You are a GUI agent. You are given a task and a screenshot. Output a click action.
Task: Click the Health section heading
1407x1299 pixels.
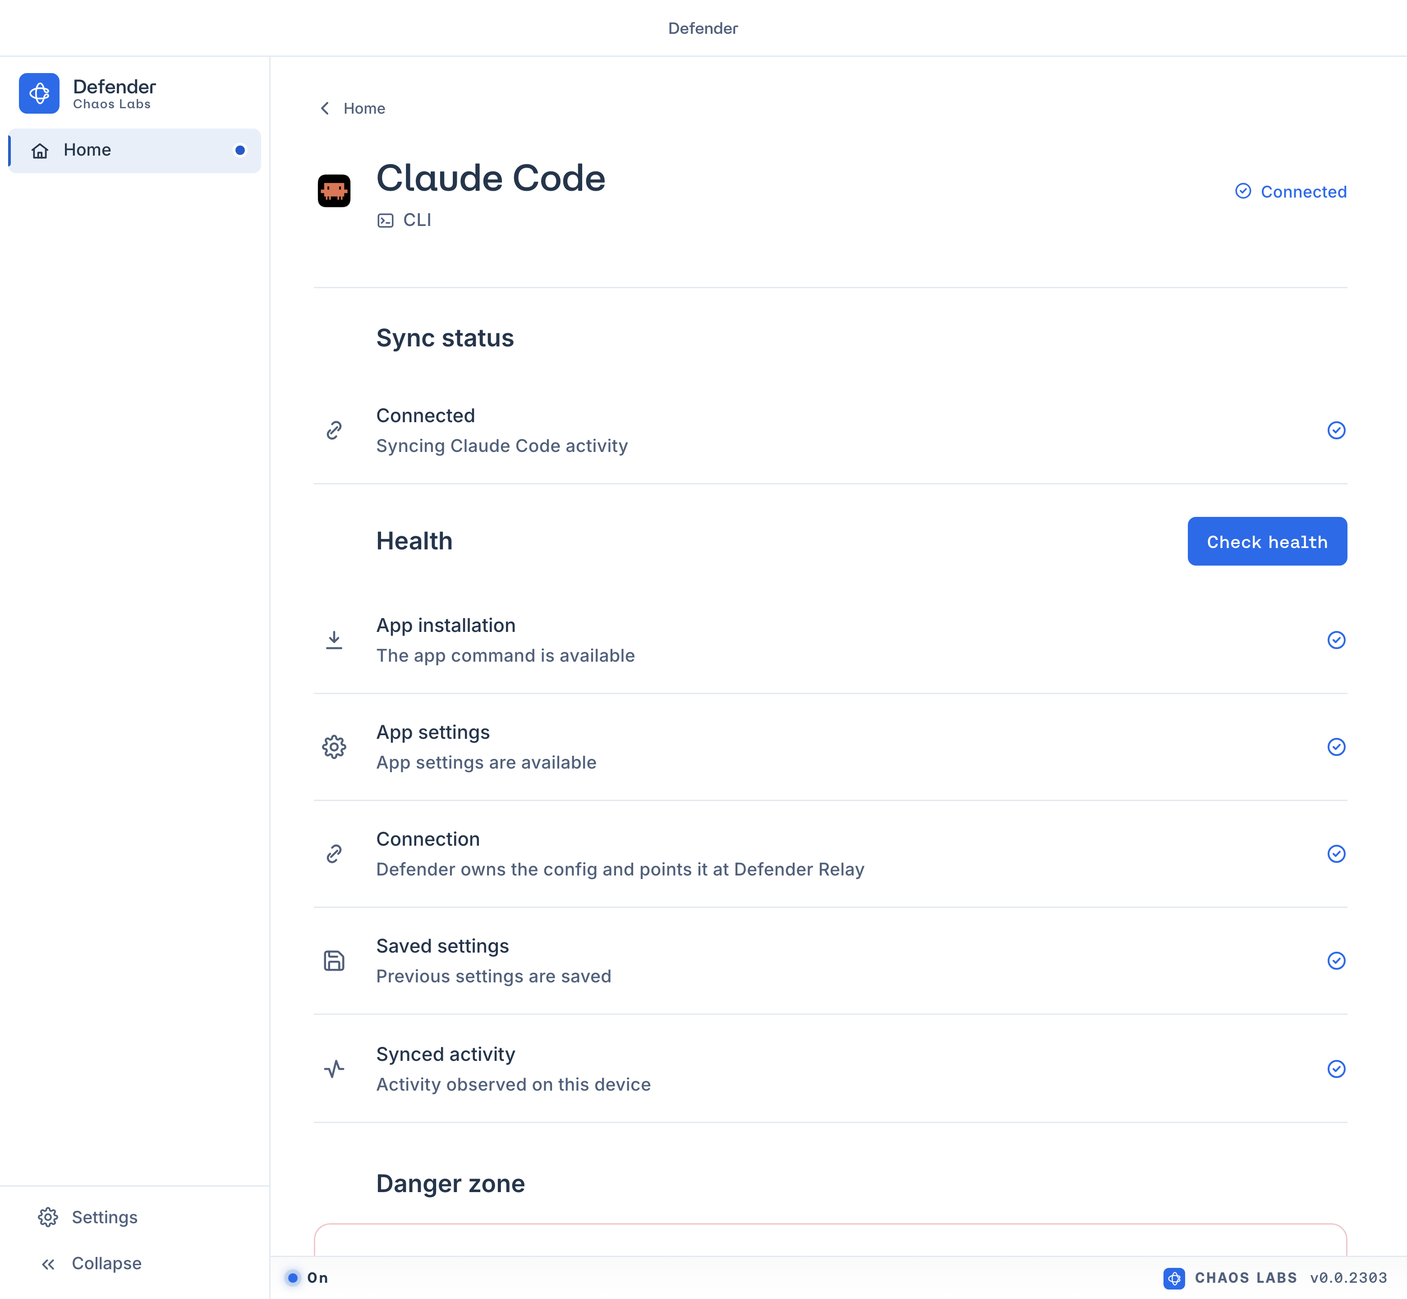414,541
